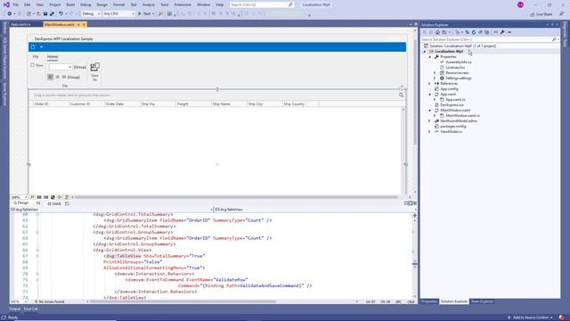
Task: Open the ribbon combo box dropdown in designer
Action: point(69,67)
